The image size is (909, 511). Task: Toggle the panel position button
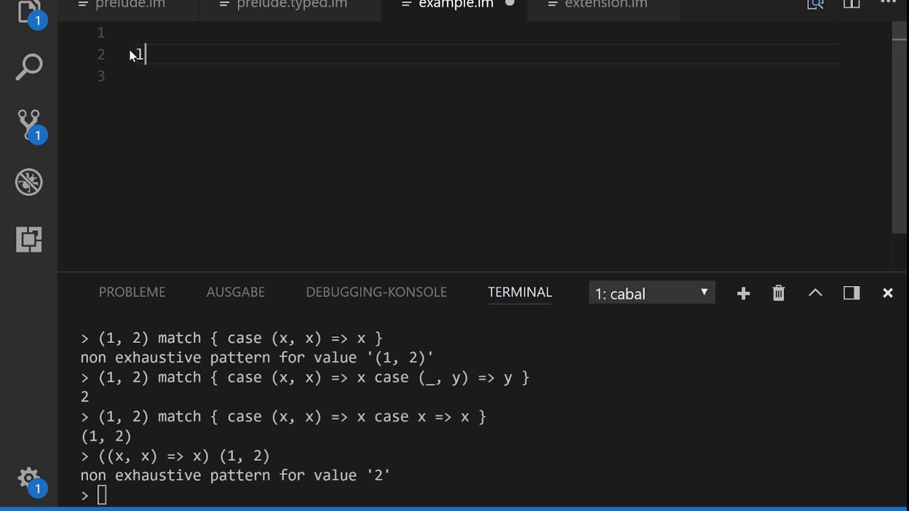(851, 293)
